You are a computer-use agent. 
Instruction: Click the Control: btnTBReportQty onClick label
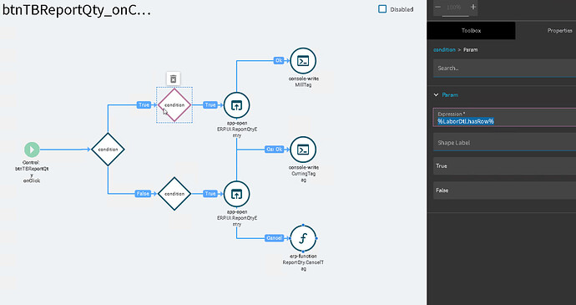point(32,171)
